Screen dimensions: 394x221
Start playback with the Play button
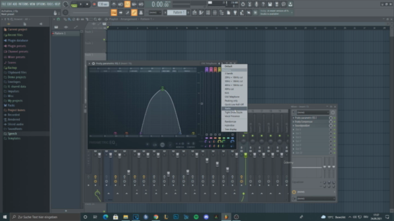(x=81, y=4)
